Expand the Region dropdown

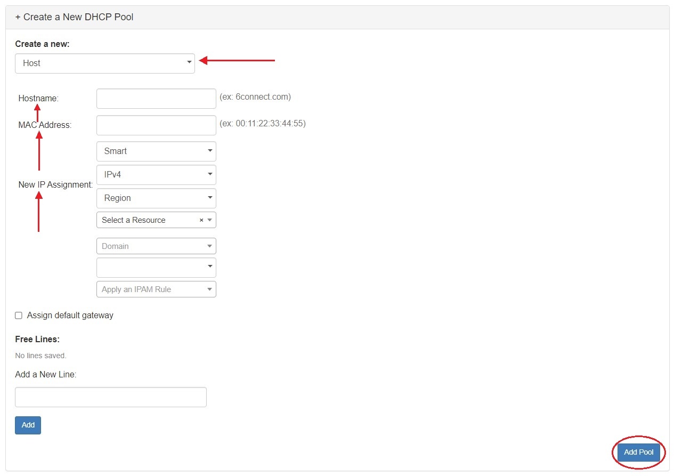point(156,198)
